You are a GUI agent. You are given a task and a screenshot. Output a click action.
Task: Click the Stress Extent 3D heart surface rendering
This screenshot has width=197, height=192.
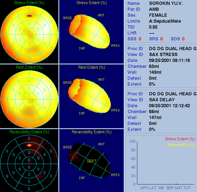pos(89,32)
